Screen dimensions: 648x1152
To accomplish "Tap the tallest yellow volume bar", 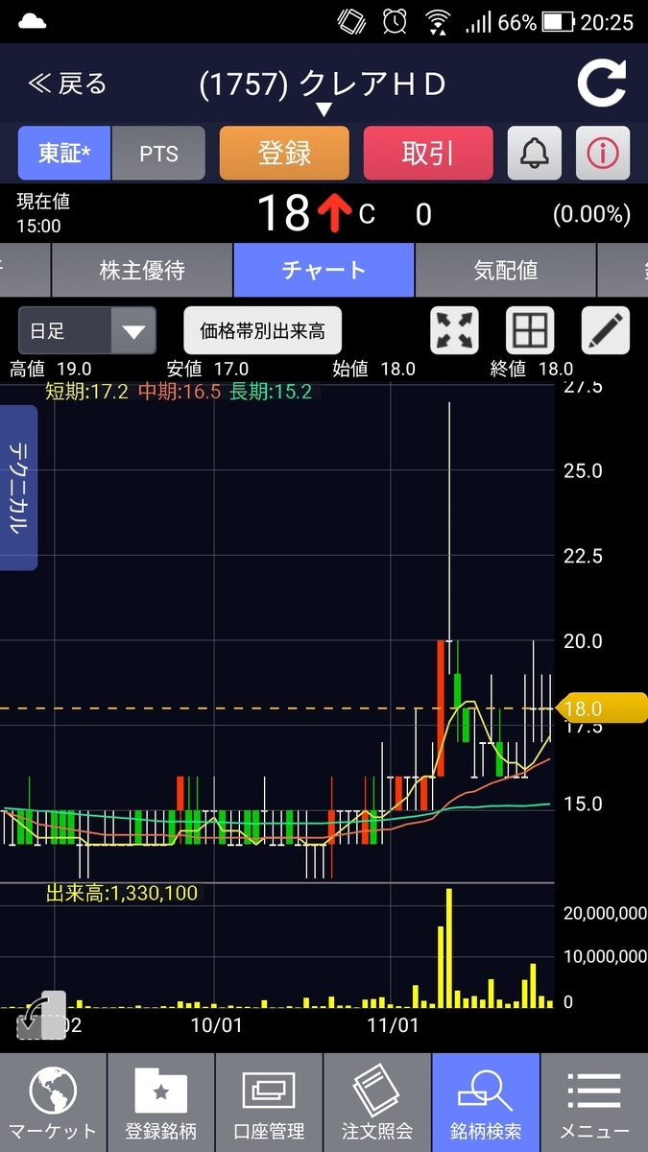I will 447,948.
